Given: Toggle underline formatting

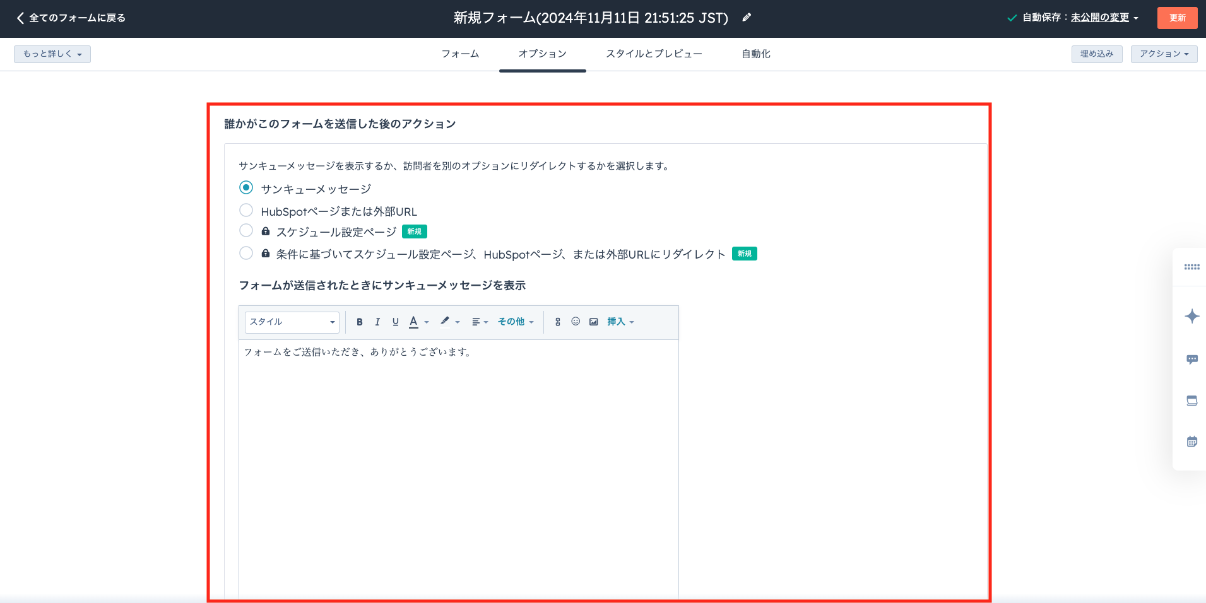Looking at the screenshot, I should point(396,322).
